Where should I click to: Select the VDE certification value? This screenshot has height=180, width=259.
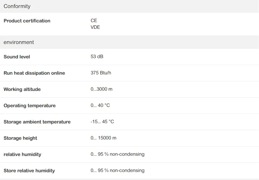pyautogui.click(x=95, y=27)
